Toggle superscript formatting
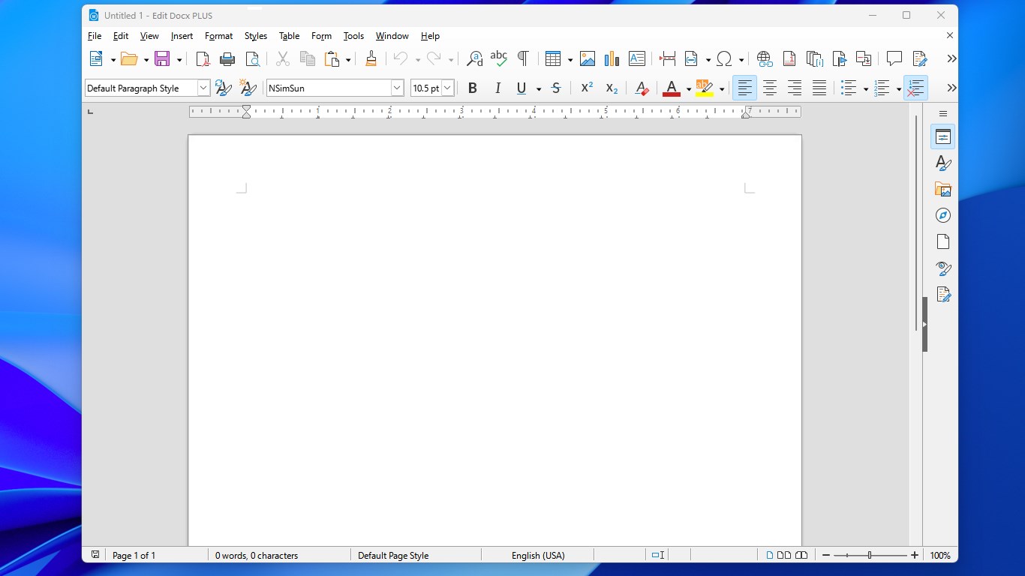Viewport: 1025px width, 576px height. coord(586,88)
